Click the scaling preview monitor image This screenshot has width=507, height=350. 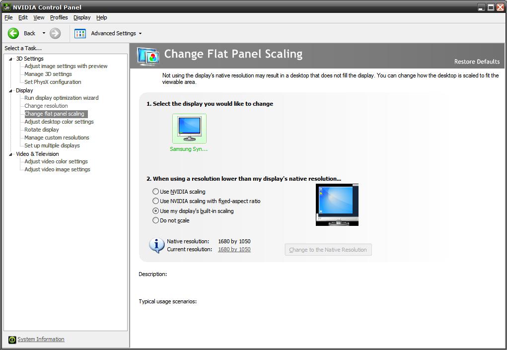point(337,205)
